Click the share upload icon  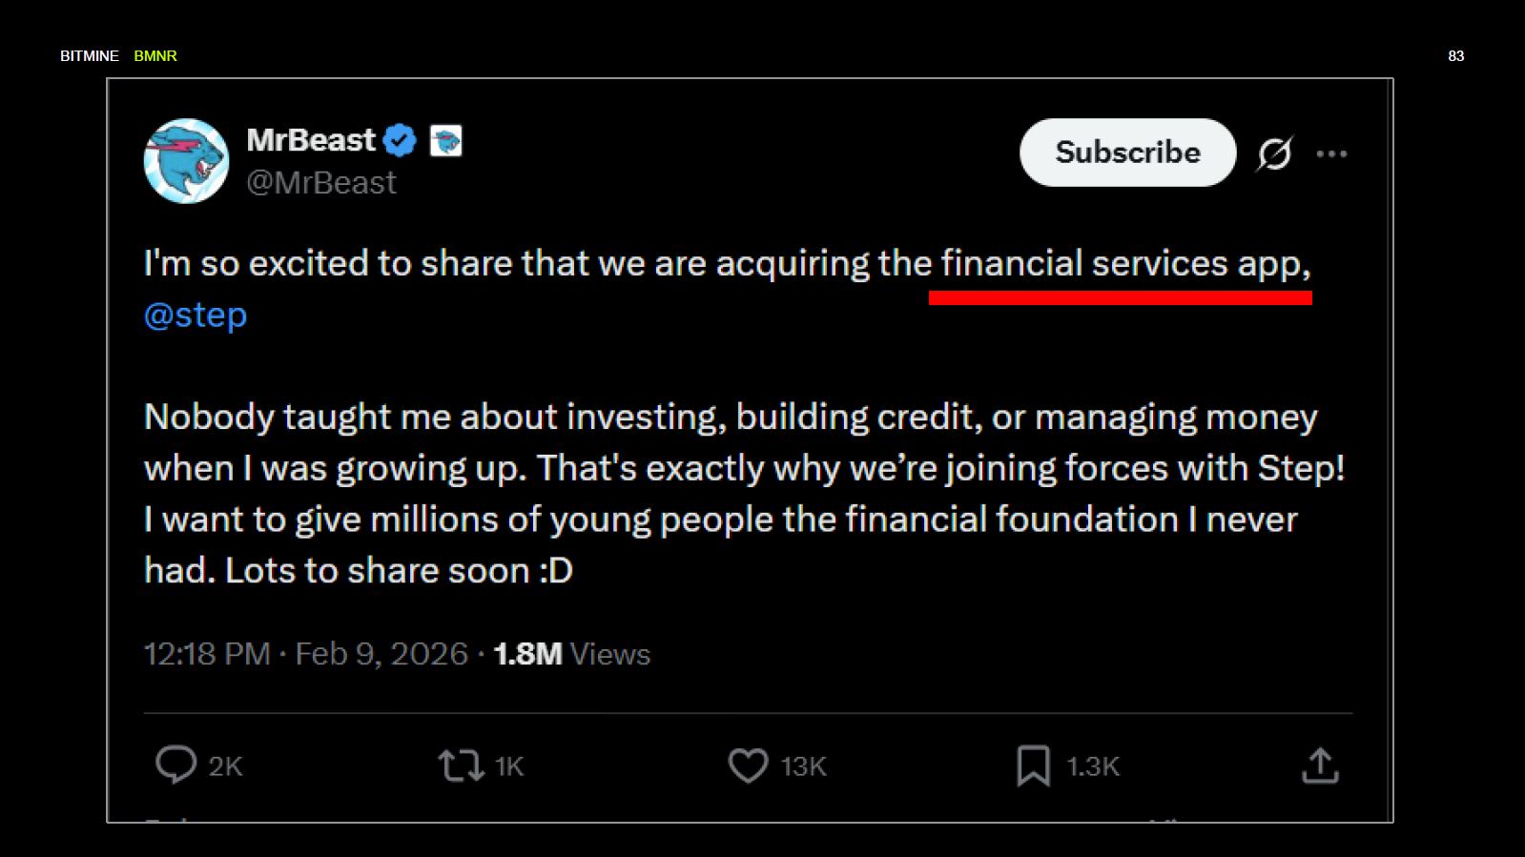click(1320, 765)
